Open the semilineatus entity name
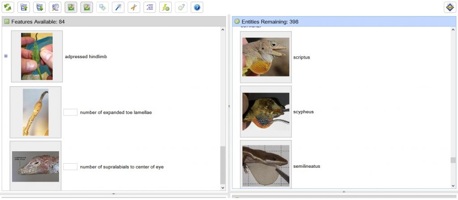The width and height of the screenshot is (458, 200). 306,166
